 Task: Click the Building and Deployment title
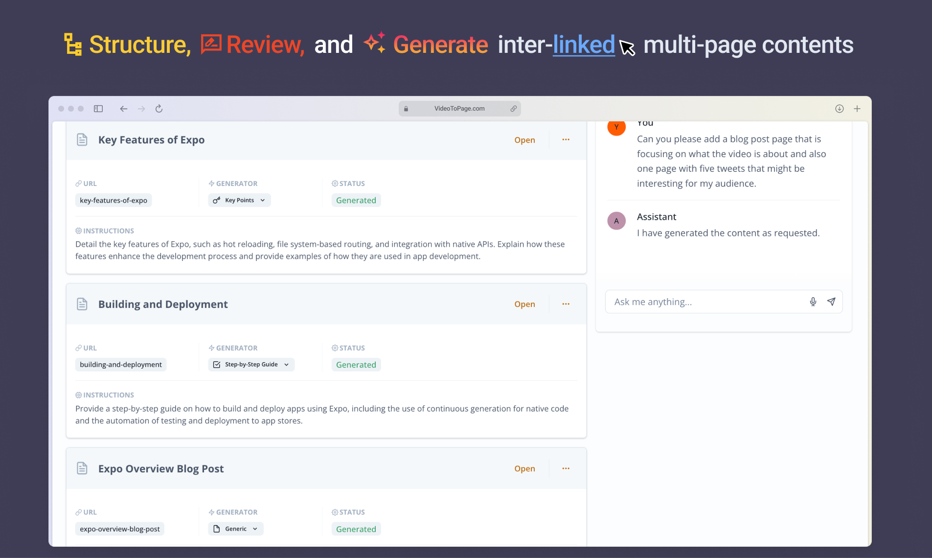pos(163,304)
